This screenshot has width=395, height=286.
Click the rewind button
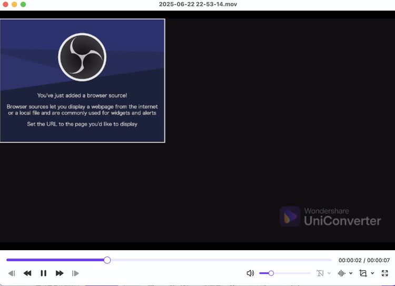[27, 273]
